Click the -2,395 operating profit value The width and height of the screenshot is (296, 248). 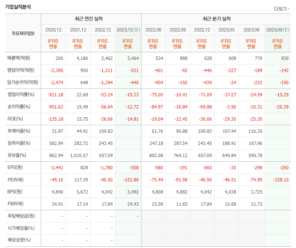(x=56, y=70)
